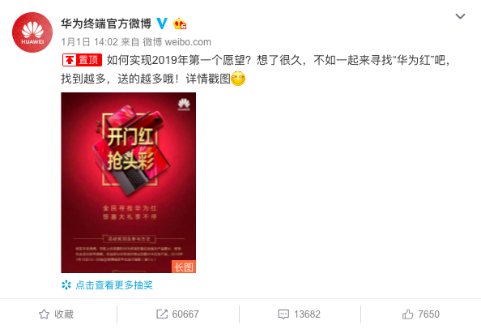The image size is (481, 329).
Task: Toggle the thumbs-up like icon
Action: tap(407, 314)
